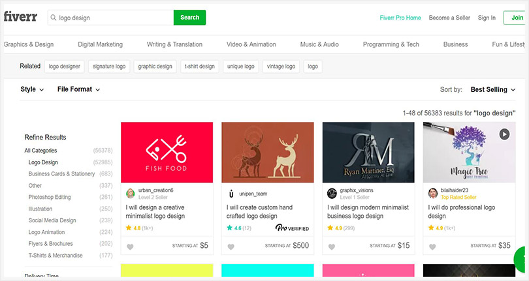Open the green chat bubble on the right edge
This screenshot has height=281, width=529.
521,259
